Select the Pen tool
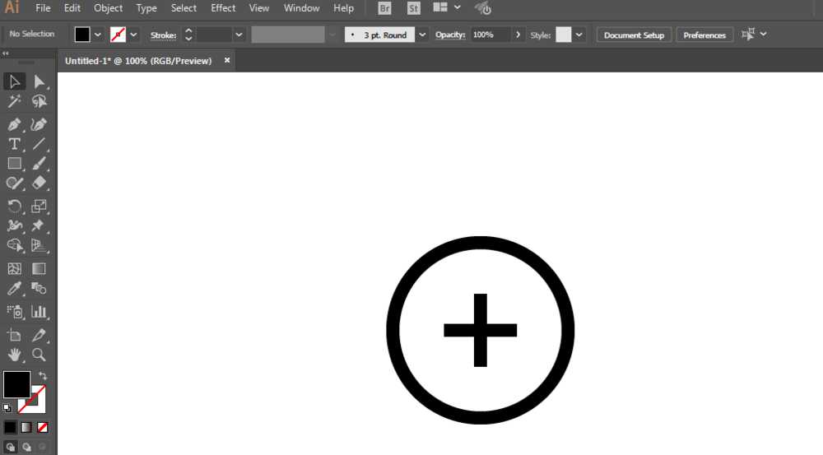This screenshot has height=455, width=823. pyautogui.click(x=14, y=124)
